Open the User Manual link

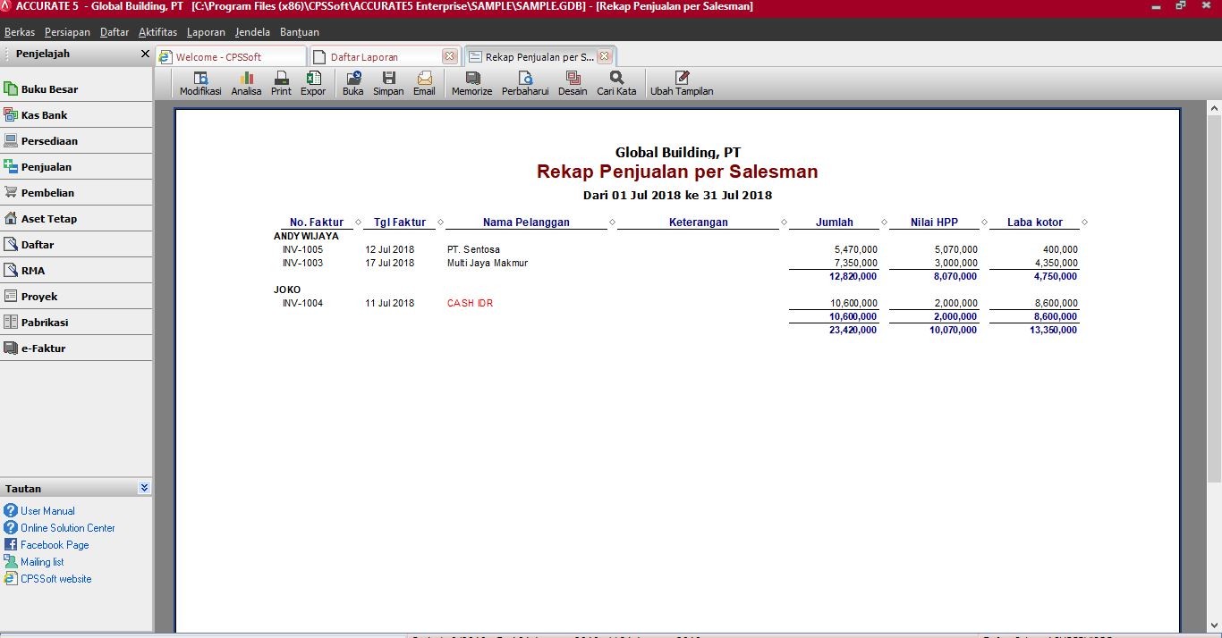click(x=47, y=511)
